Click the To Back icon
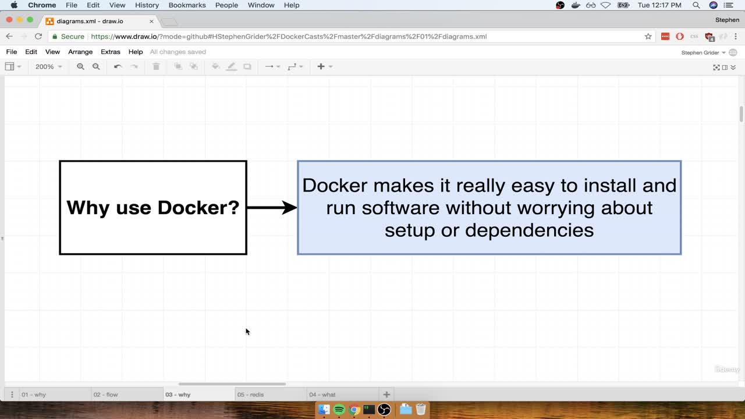The height and width of the screenshot is (419, 745). click(194, 66)
